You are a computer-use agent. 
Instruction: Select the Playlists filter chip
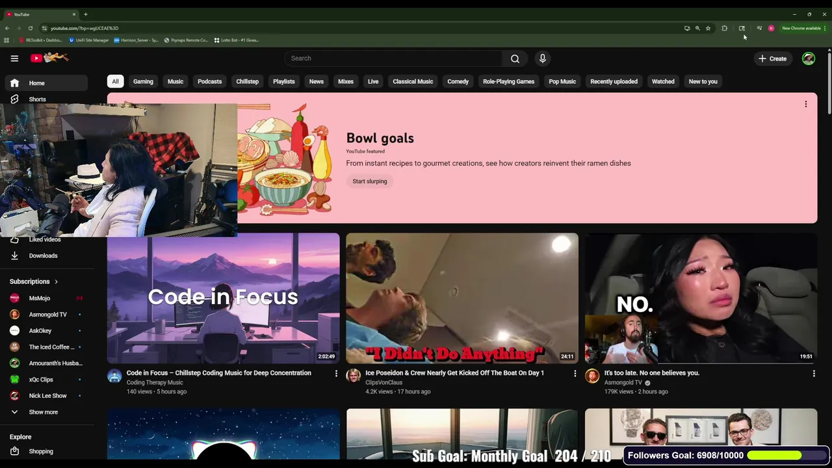tap(283, 82)
